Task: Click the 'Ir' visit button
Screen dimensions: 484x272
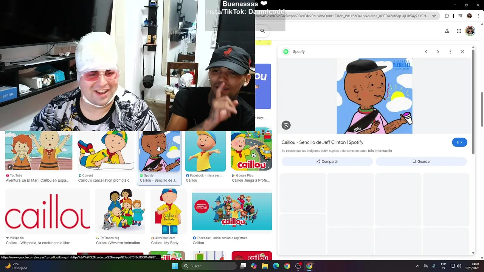Action: (x=459, y=142)
